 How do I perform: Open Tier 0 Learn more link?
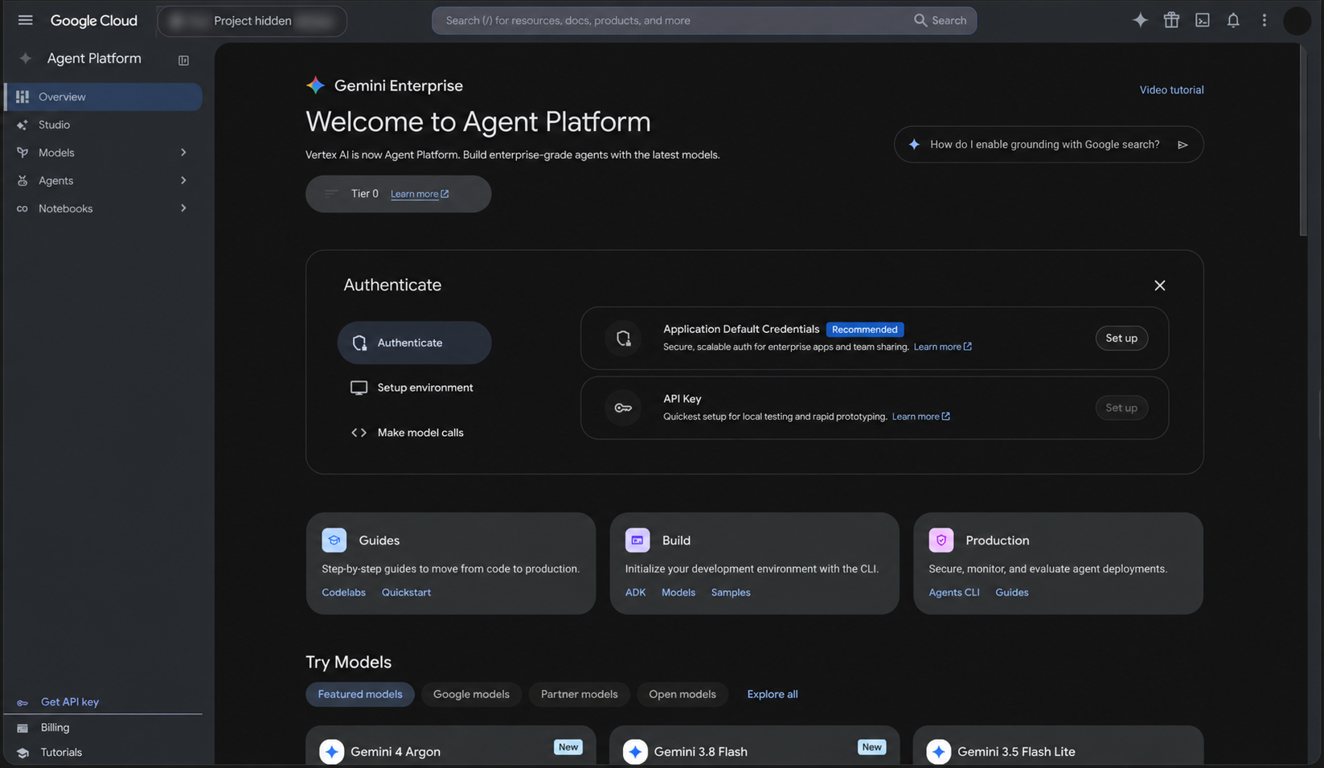point(420,194)
